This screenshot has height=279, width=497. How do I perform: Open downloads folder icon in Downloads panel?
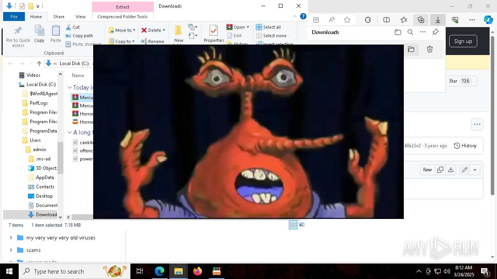398,32
